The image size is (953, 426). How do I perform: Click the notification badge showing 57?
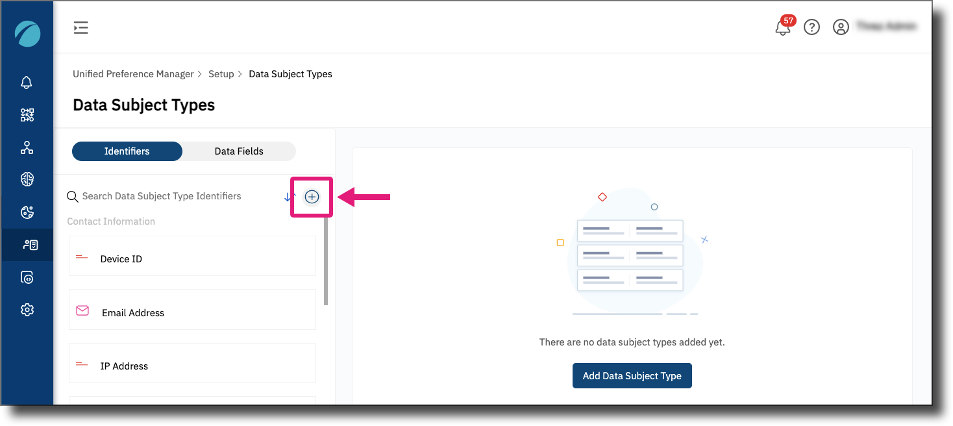pos(789,20)
